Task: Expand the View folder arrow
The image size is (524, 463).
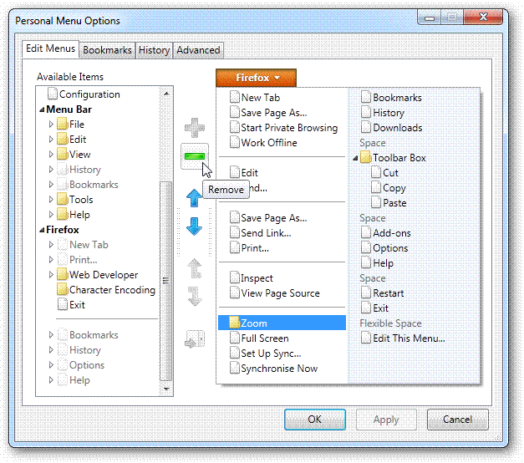Action: pos(51,154)
